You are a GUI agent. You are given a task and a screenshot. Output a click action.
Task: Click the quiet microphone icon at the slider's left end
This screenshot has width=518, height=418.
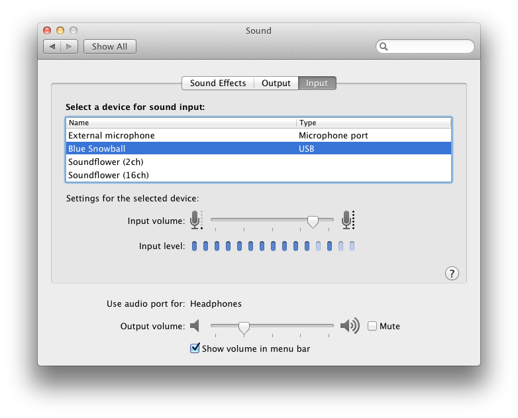196,220
